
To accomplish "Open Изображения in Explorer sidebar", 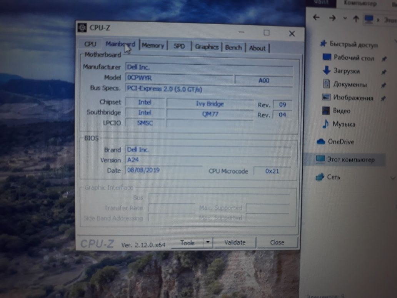I will [353, 98].
